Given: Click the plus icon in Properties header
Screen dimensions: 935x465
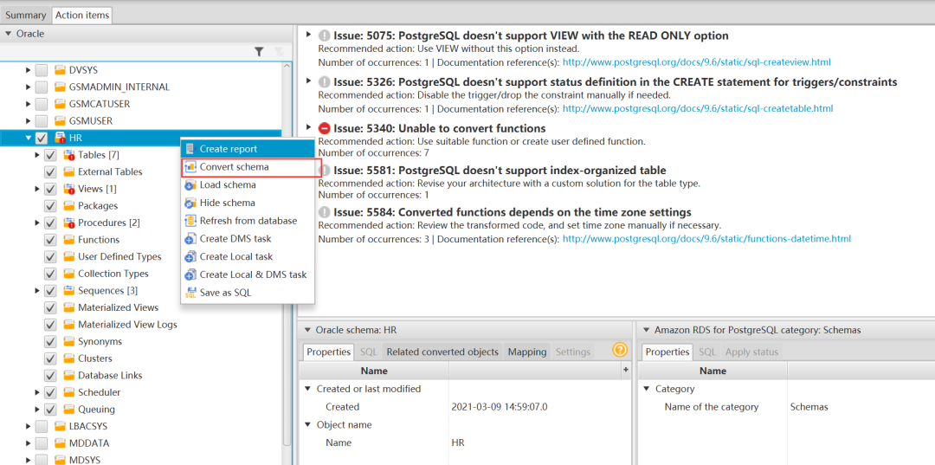Looking at the screenshot, I should coord(626,371).
